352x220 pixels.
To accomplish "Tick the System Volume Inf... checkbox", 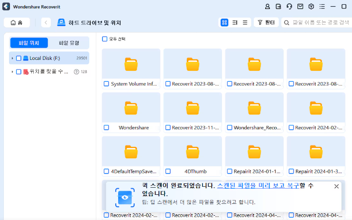I will tap(106, 84).
